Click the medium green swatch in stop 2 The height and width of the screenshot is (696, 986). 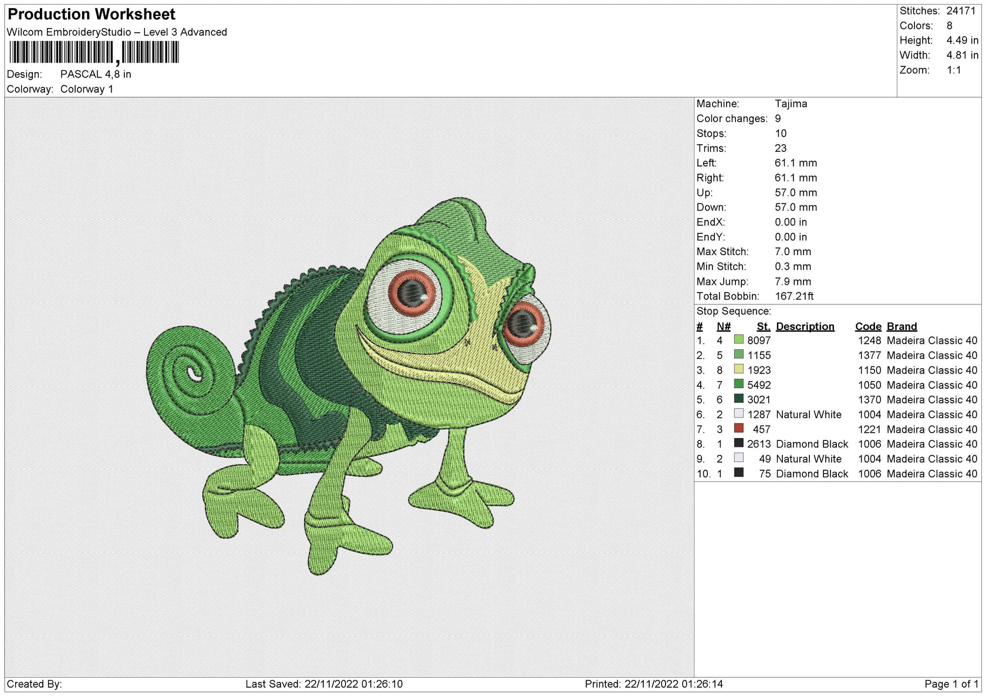click(739, 355)
